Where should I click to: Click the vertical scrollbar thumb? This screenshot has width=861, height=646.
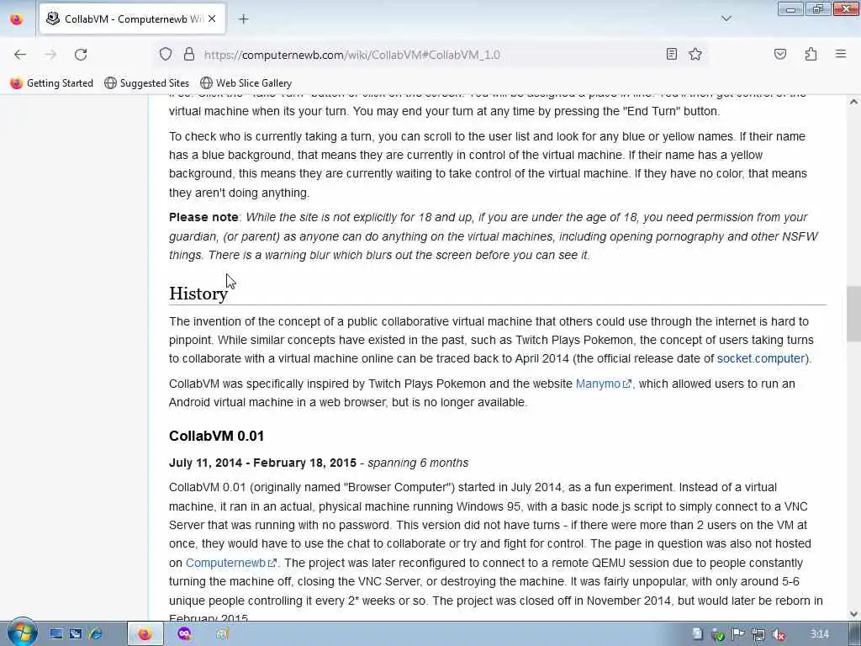pos(853,314)
